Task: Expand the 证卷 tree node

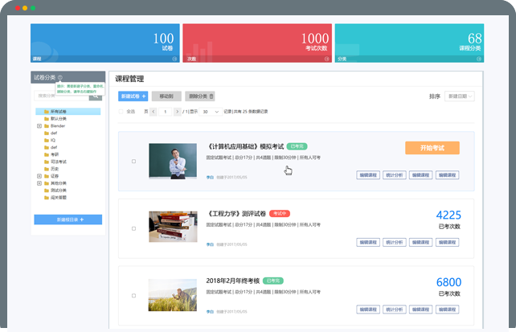Action: pos(39,175)
